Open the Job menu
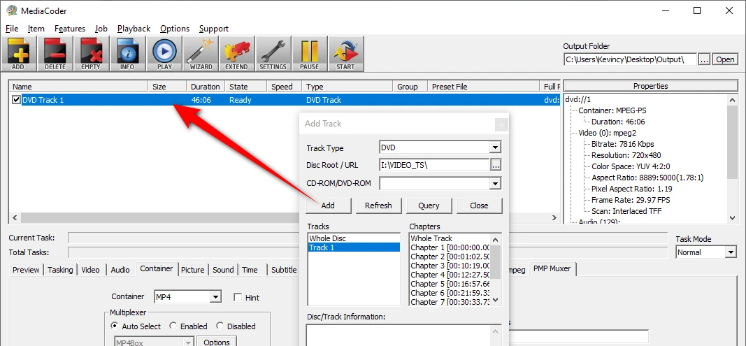The width and height of the screenshot is (746, 346). pyautogui.click(x=101, y=29)
